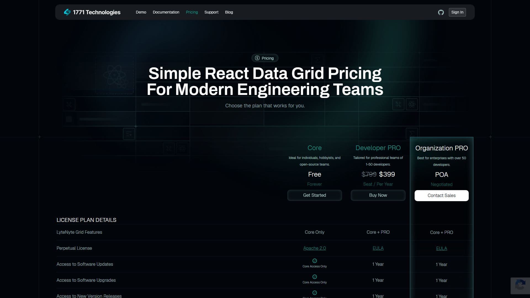The width and height of the screenshot is (530, 298).
Task: Click the Developer PRO plan heading
Action: [x=378, y=148]
